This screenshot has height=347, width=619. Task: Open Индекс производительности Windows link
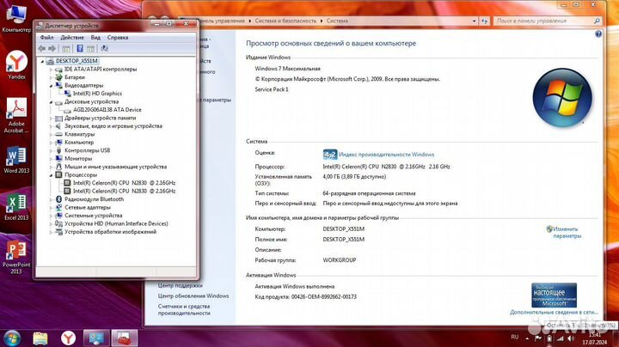[386, 155]
